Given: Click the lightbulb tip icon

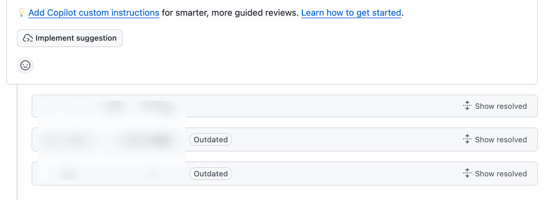Looking at the screenshot, I should pyautogui.click(x=21, y=13).
